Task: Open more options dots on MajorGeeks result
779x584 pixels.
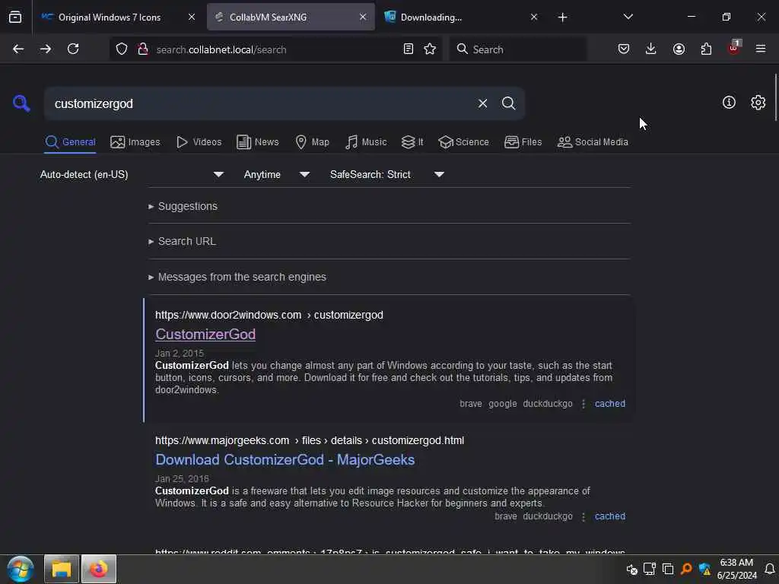Action: click(583, 516)
